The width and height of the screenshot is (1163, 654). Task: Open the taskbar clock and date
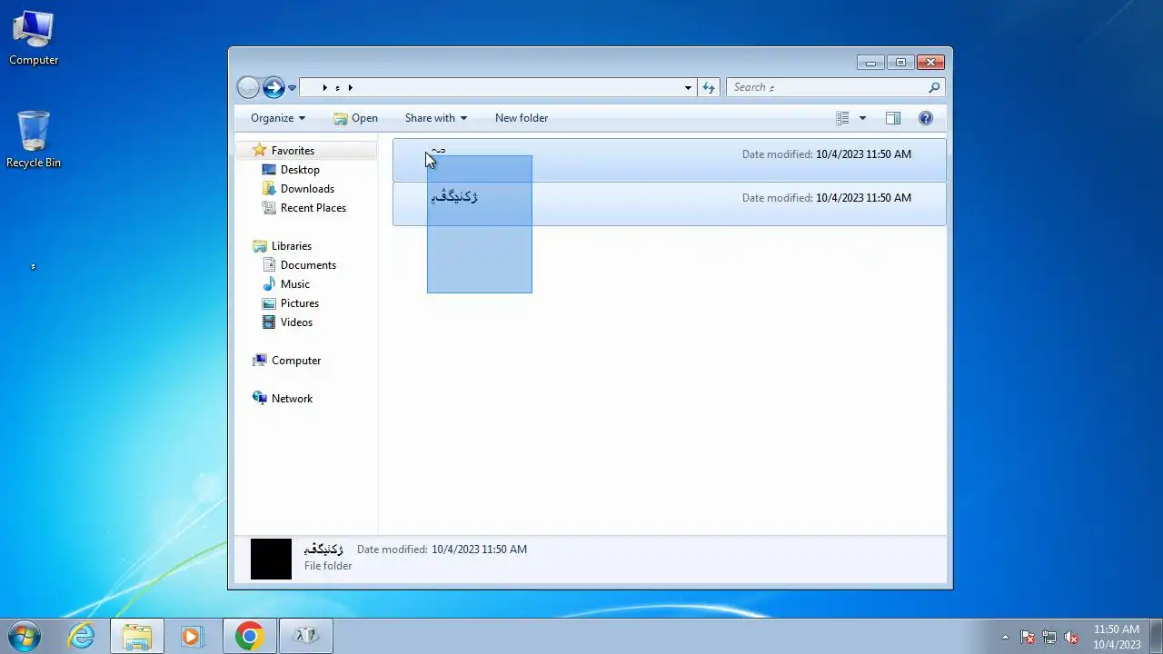click(x=1117, y=636)
